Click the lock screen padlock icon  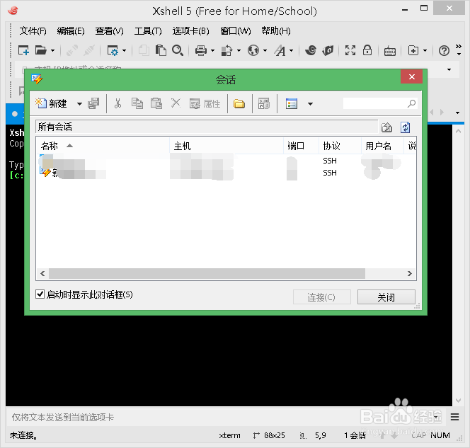tap(367, 50)
